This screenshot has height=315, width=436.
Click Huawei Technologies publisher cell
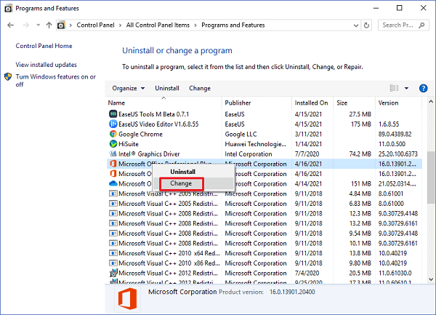(255, 144)
